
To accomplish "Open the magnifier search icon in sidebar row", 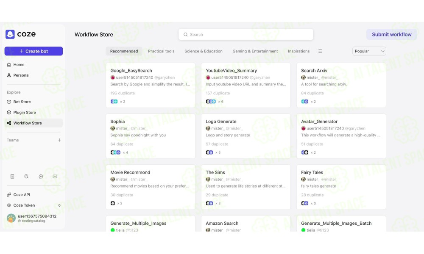I will pyautogui.click(x=26, y=176).
